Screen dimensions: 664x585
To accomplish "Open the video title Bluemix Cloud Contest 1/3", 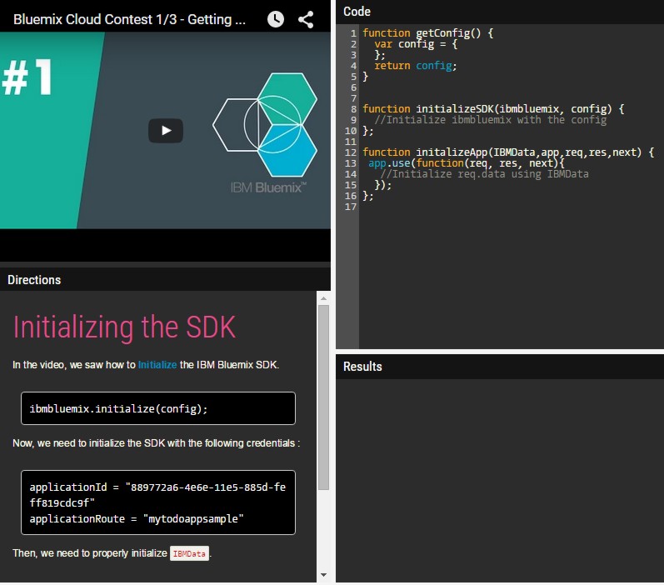I will [129, 19].
